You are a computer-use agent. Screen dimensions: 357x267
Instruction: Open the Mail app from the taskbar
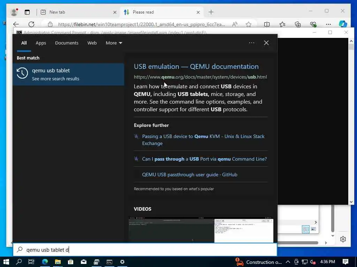(84, 262)
